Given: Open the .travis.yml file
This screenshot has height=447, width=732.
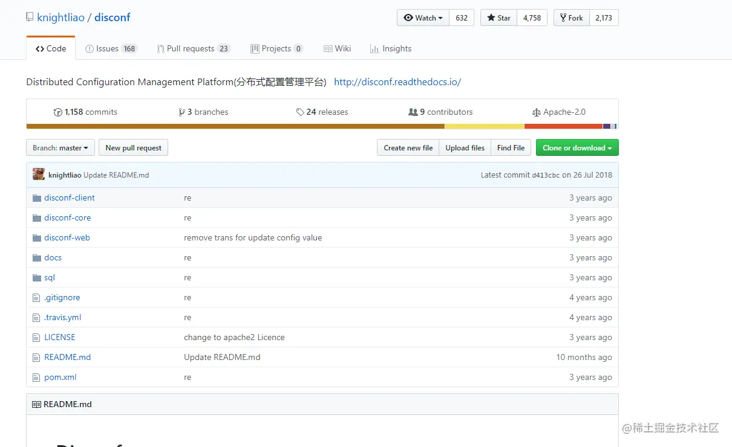Looking at the screenshot, I should point(63,317).
